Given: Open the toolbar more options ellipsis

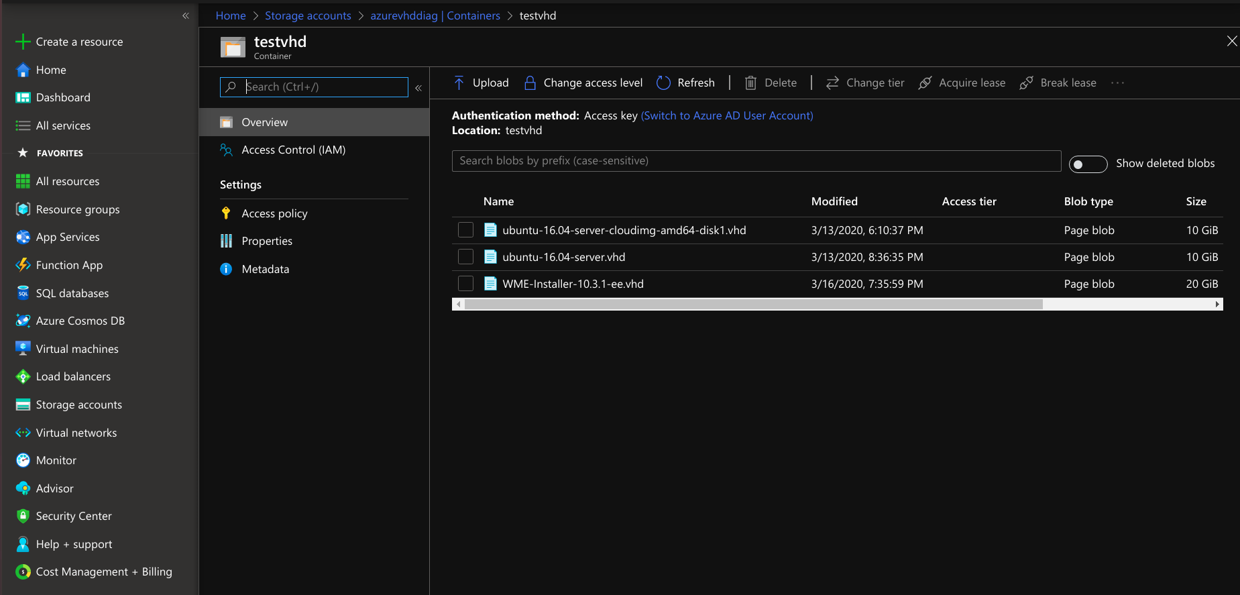Looking at the screenshot, I should pyautogui.click(x=1117, y=83).
